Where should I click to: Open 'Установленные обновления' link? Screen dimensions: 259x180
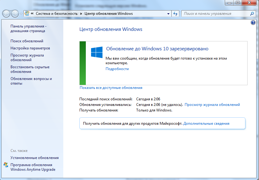click(x=35, y=158)
